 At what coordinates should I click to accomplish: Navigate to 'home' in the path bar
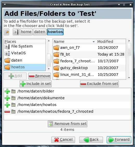(26, 32)
